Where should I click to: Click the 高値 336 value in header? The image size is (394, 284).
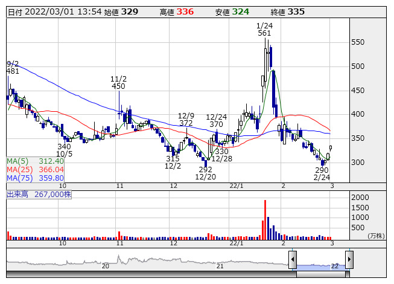click(x=185, y=11)
